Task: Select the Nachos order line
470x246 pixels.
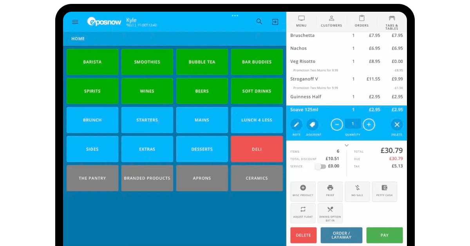Action: pos(347,48)
